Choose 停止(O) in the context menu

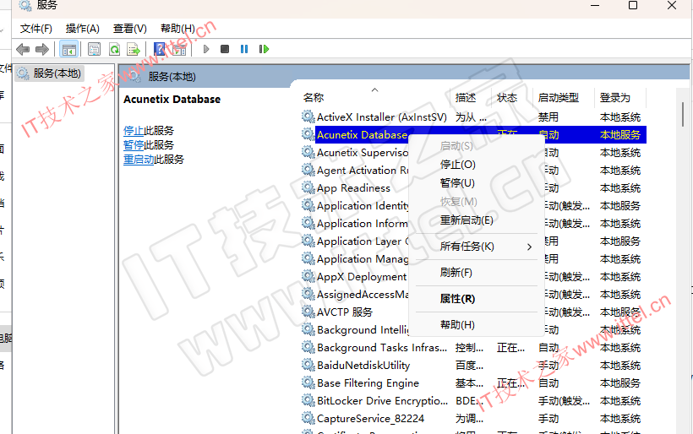click(x=477, y=165)
